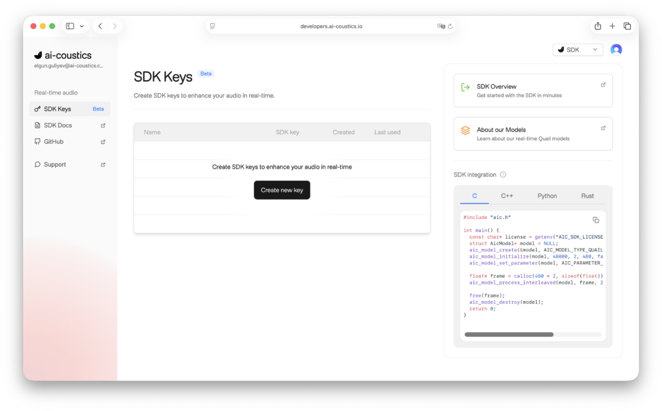Click the horizontal scrollbar under the code
This screenshot has height=411, width=662.
click(x=509, y=334)
